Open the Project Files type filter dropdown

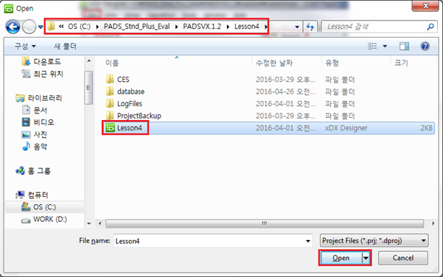tap(374, 241)
